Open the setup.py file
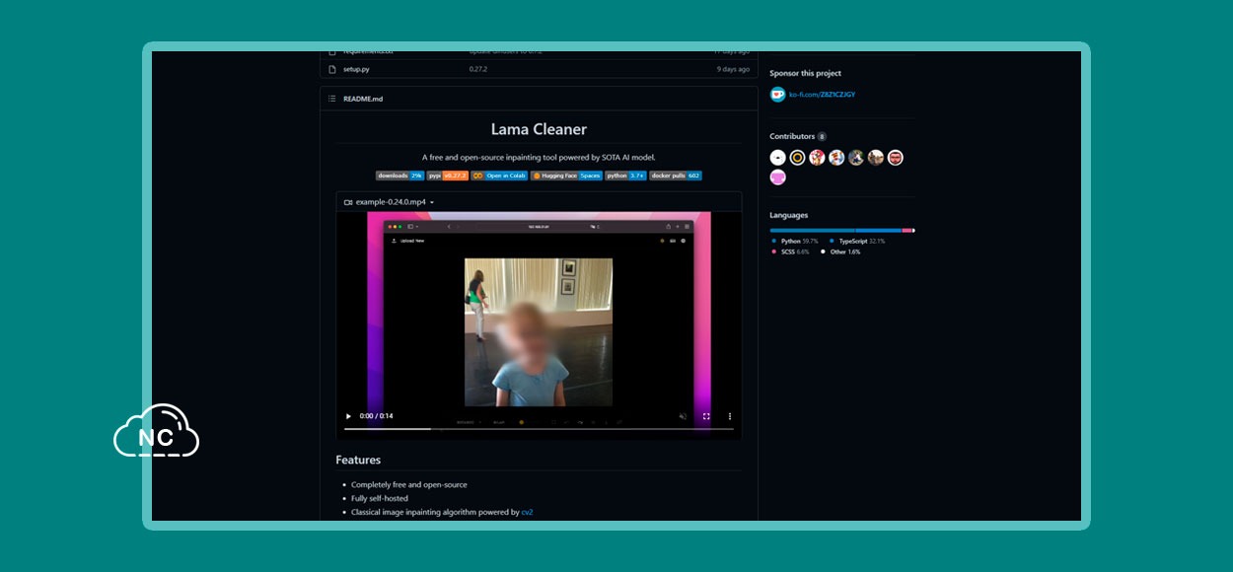The height and width of the screenshot is (572, 1233). click(356, 69)
